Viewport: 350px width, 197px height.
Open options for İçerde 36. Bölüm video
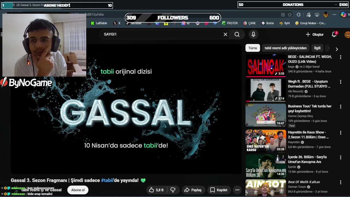[340, 157]
